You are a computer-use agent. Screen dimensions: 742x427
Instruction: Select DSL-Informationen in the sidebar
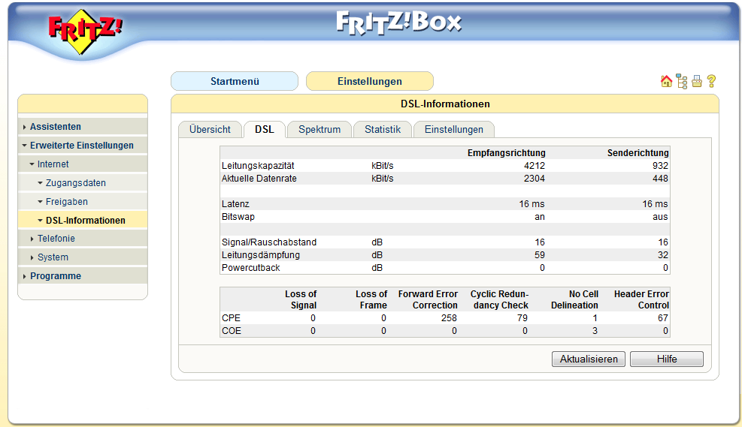point(86,221)
